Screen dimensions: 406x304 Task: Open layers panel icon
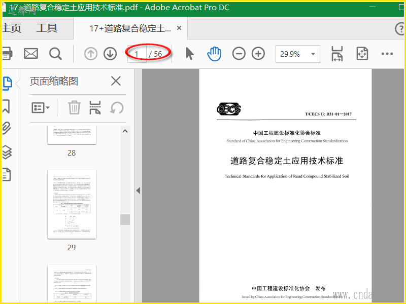coord(7,152)
